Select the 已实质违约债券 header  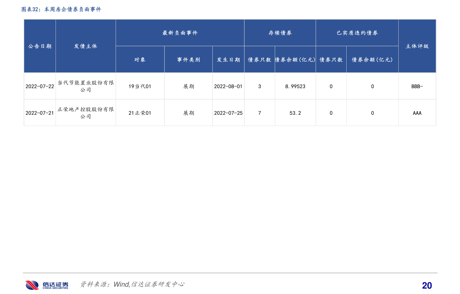click(357, 32)
